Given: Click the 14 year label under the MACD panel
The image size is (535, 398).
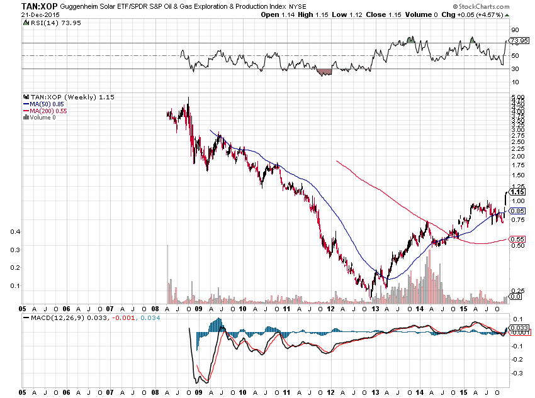Looking at the screenshot, I should [419, 392].
